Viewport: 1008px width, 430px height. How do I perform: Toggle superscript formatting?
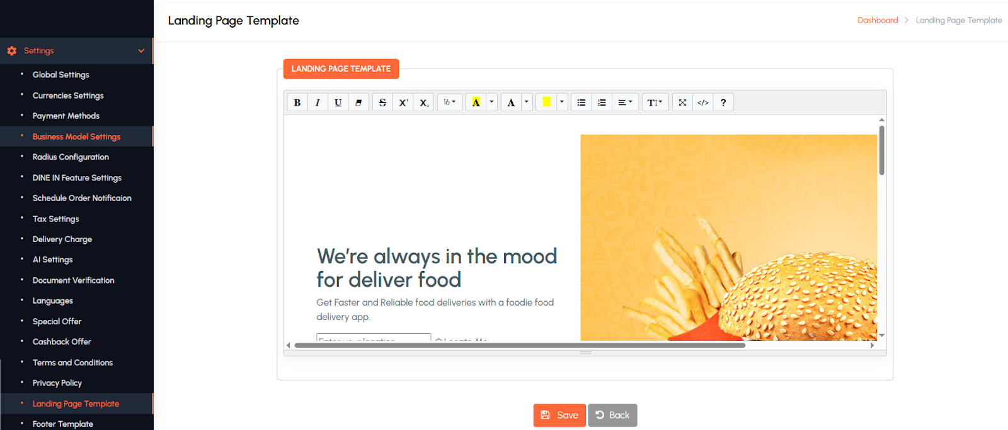pyautogui.click(x=403, y=102)
